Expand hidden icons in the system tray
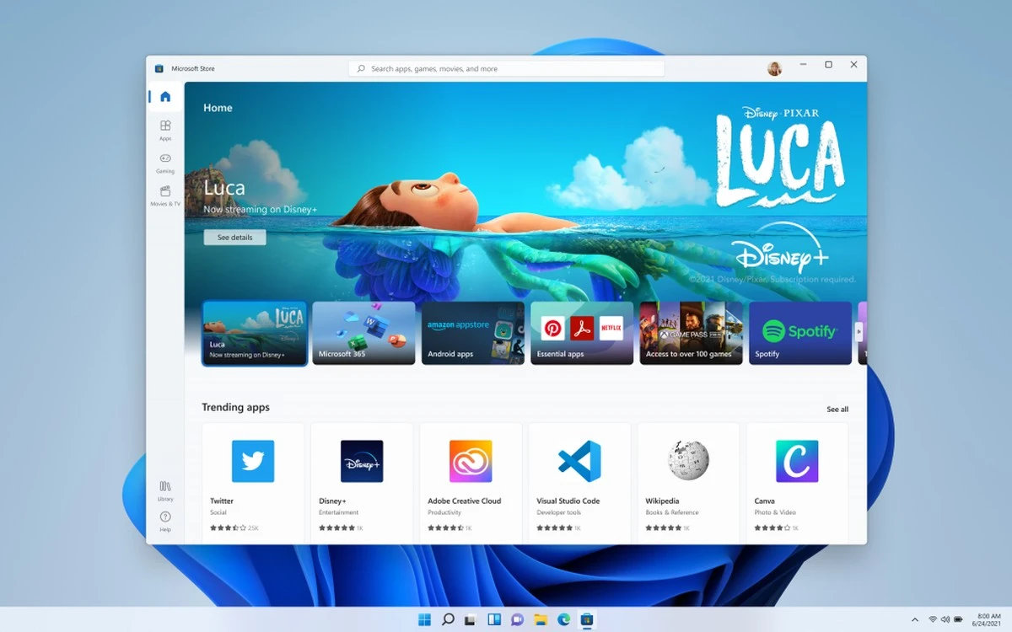The image size is (1012, 632). pyautogui.click(x=914, y=619)
